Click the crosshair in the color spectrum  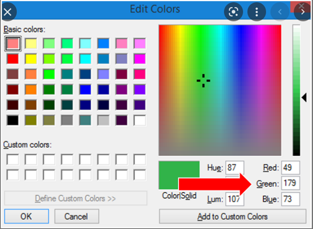(x=203, y=81)
